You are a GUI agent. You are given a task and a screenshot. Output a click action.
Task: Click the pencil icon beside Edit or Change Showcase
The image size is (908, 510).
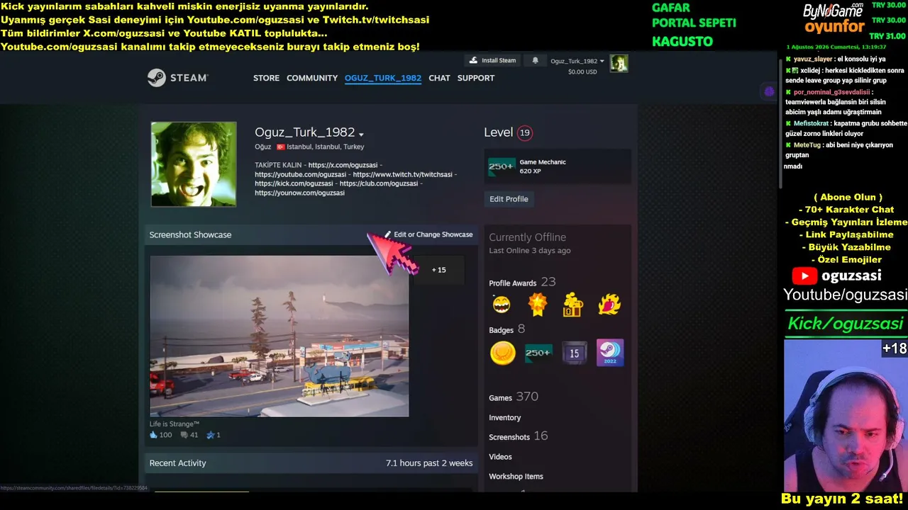coord(388,234)
